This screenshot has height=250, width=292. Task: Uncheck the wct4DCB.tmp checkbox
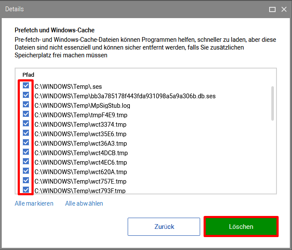coord(26,152)
